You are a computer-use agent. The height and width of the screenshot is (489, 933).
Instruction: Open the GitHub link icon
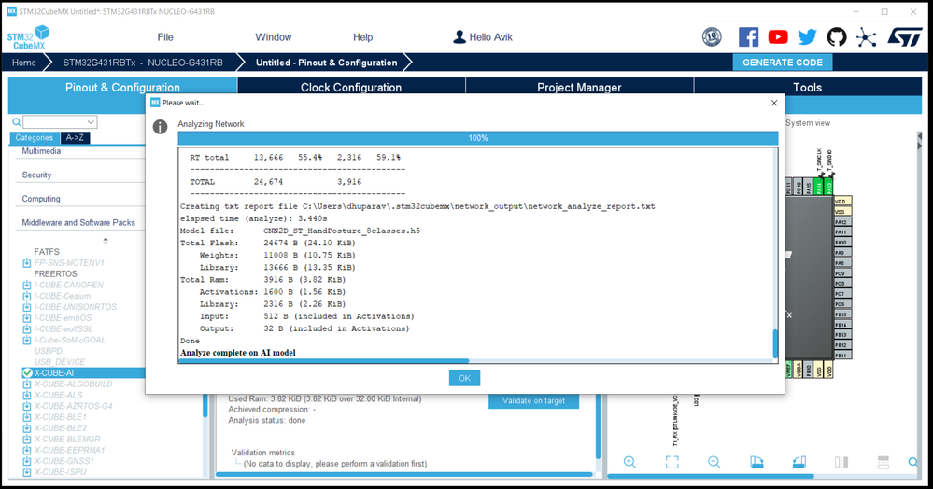[x=837, y=37]
